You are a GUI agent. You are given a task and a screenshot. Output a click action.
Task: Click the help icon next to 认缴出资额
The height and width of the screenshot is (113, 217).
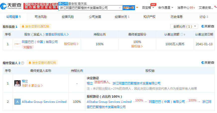182,35
